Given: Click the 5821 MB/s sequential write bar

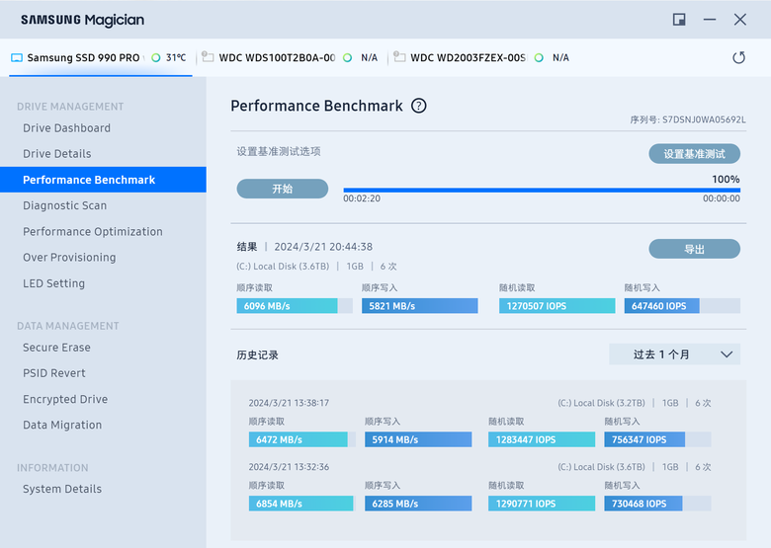Looking at the screenshot, I should [419, 306].
